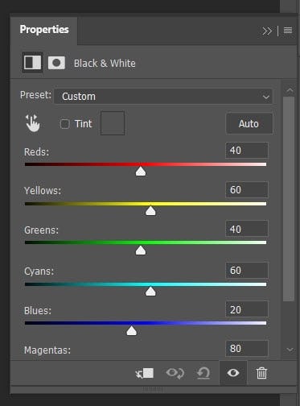Screen dimensions: 300x406
Task: Activate the on-image adjustment hand tool
Action: (x=33, y=123)
